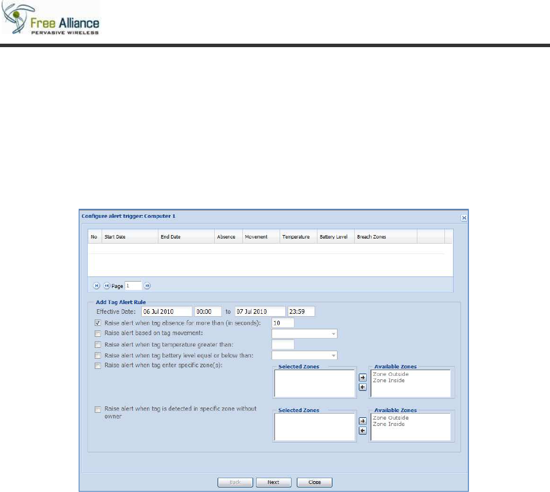
Task: Select Zone Inside in enter-zone Available Zones
Action: click(x=389, y=380)
